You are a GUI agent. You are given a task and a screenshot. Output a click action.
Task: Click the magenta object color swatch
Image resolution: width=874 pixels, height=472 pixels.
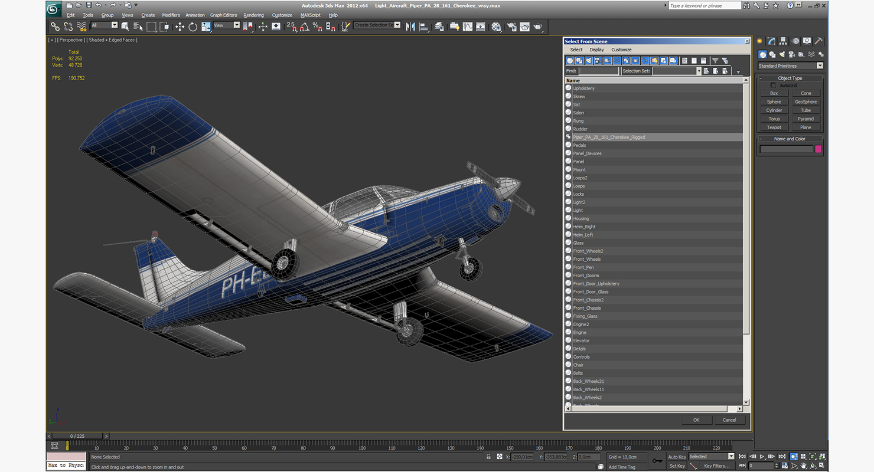818,149
